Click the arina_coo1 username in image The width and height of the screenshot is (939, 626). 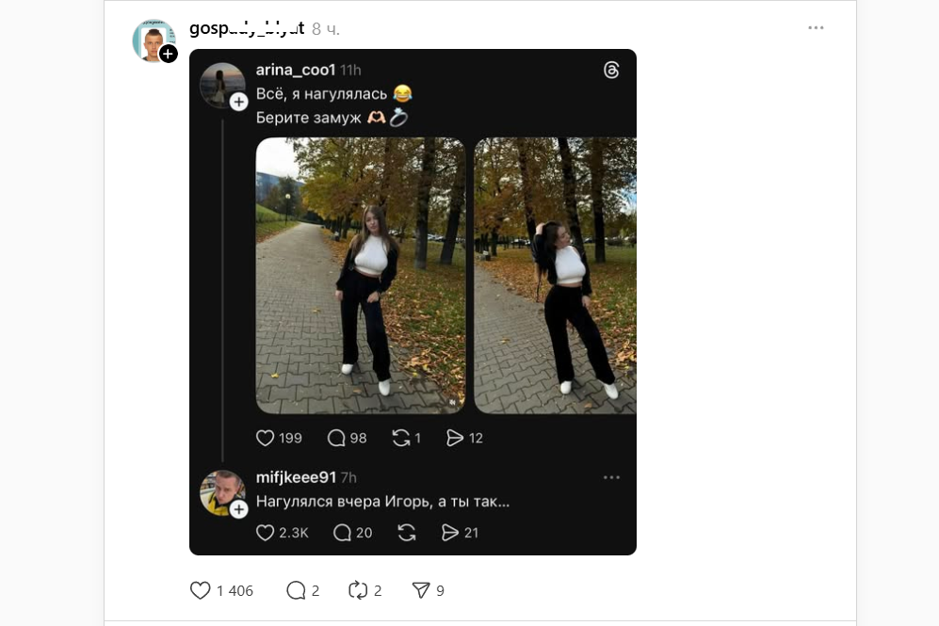coord(296,70)
